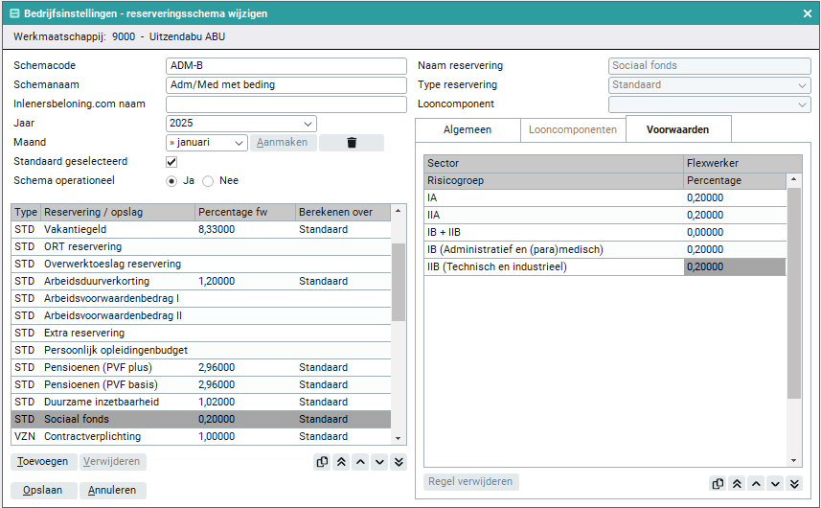Switch to the Algemeen tab
Image resolution: width=821 pixels, height=508 pixels.
pos(468,129)
